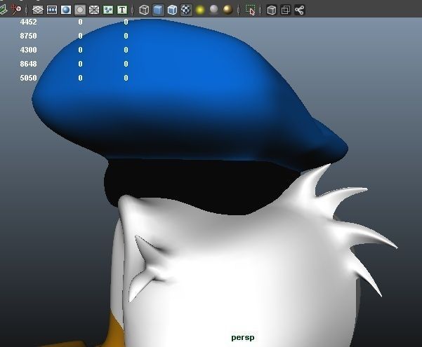Enable the Film Gate icon
This screenshot has height=347, width=422.
point(52,10)
